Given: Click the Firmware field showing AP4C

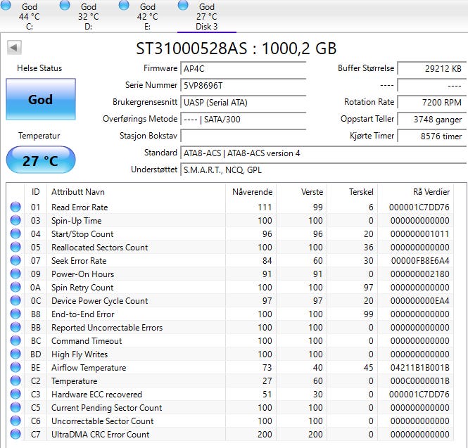Looking at the screenshot, I should coord(243,69).
